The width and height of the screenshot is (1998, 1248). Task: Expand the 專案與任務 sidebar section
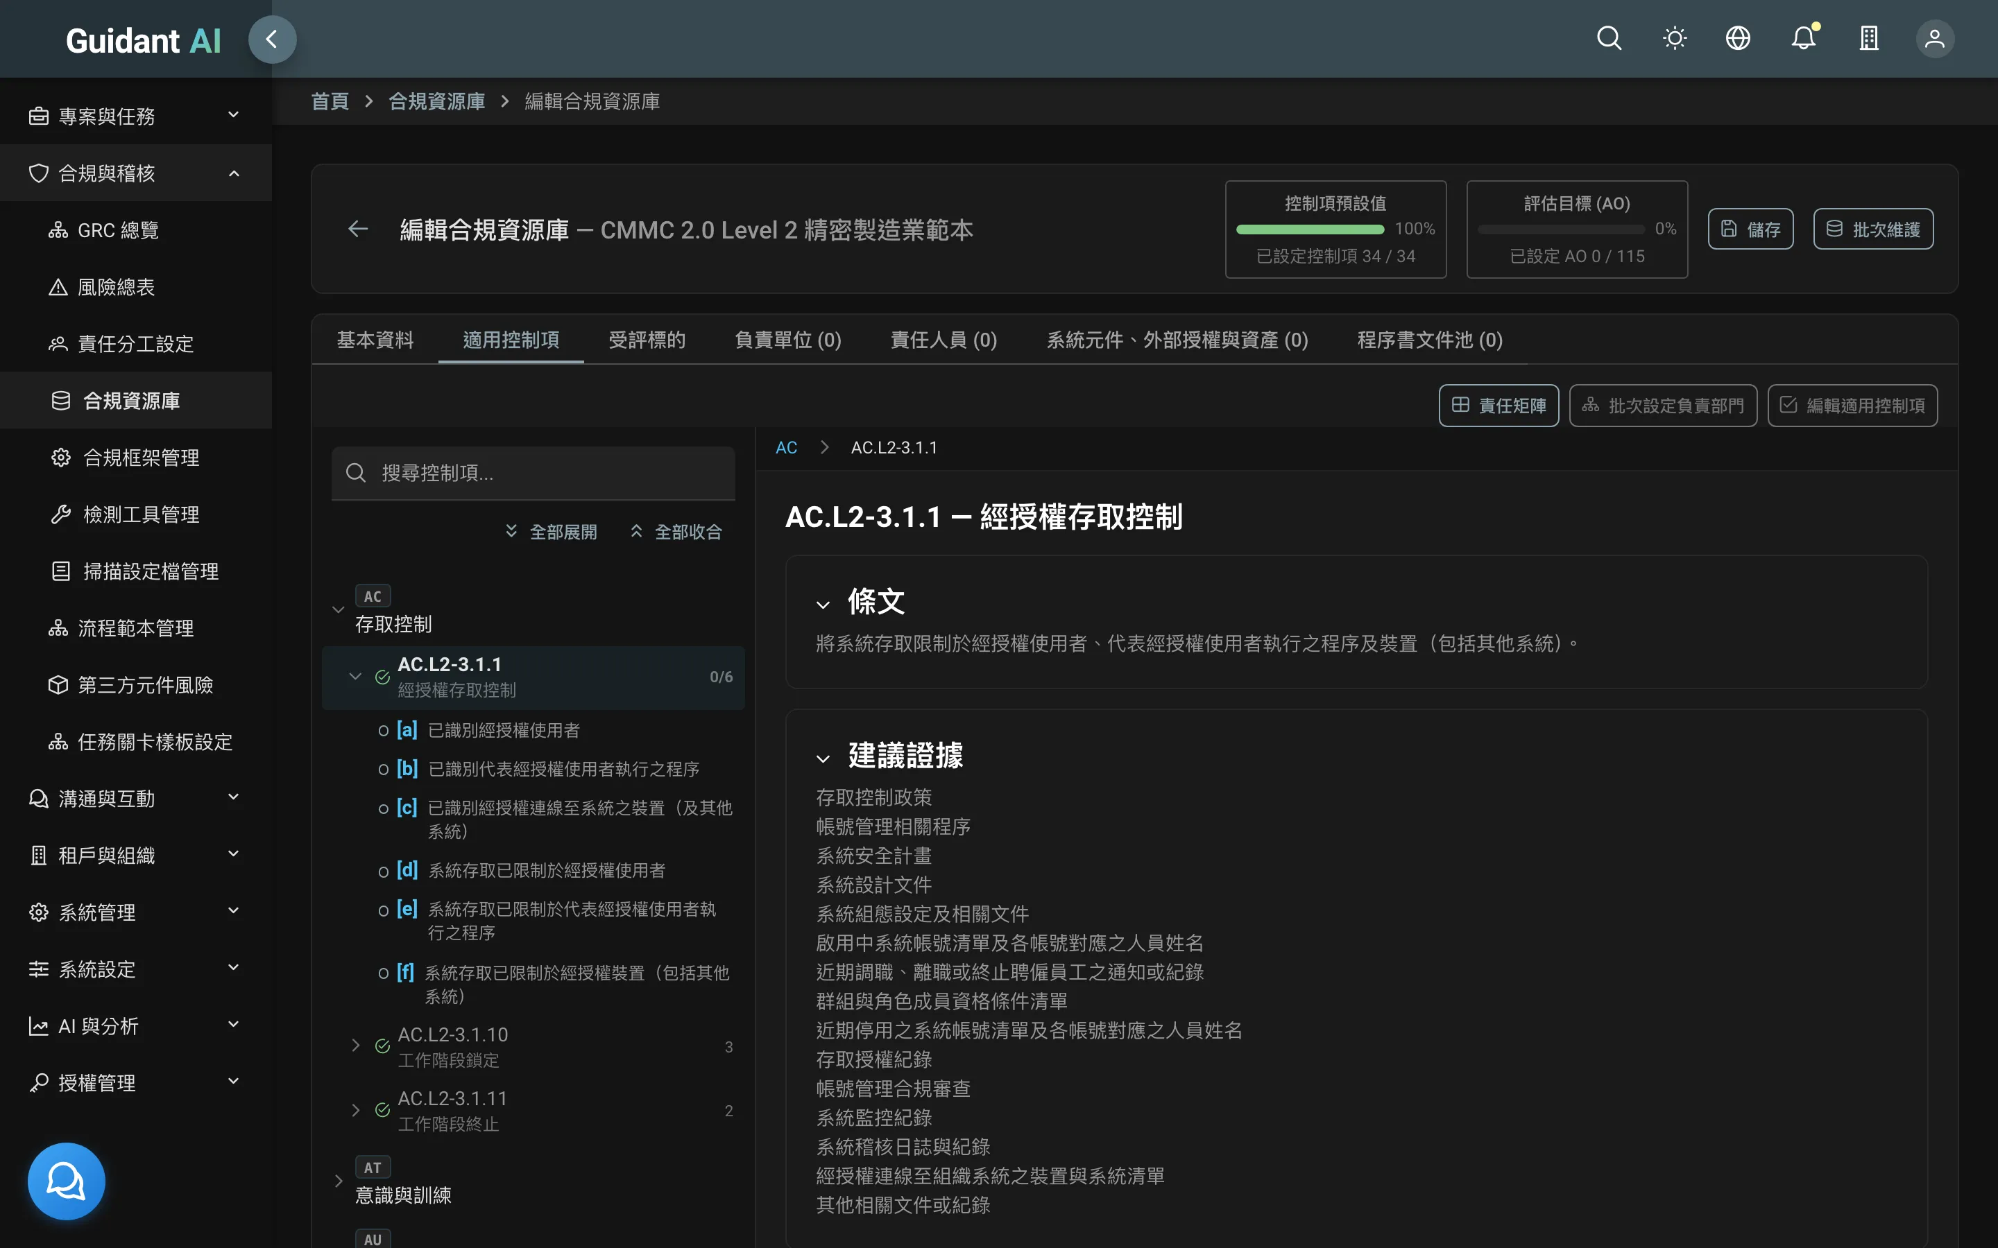[135, 116]
